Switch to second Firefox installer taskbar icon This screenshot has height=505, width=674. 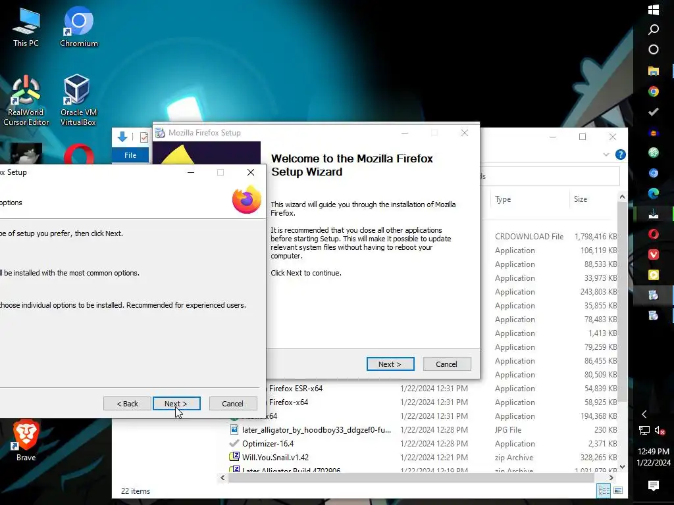click(654, 316)
